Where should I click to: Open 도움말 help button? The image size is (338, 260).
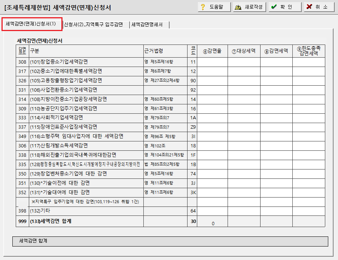pyautogui.click(x=214, y=7)
